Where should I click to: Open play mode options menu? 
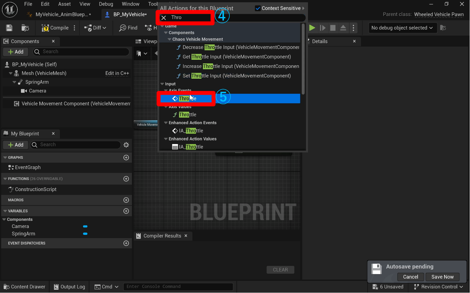point(353,28)
